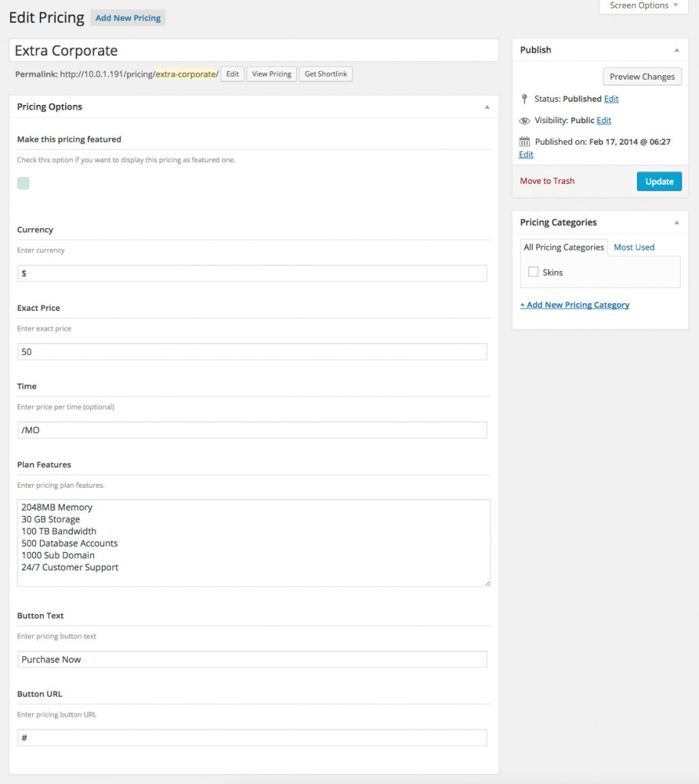
Task: Open the Add New Pricing Category link
Action: 574,305
